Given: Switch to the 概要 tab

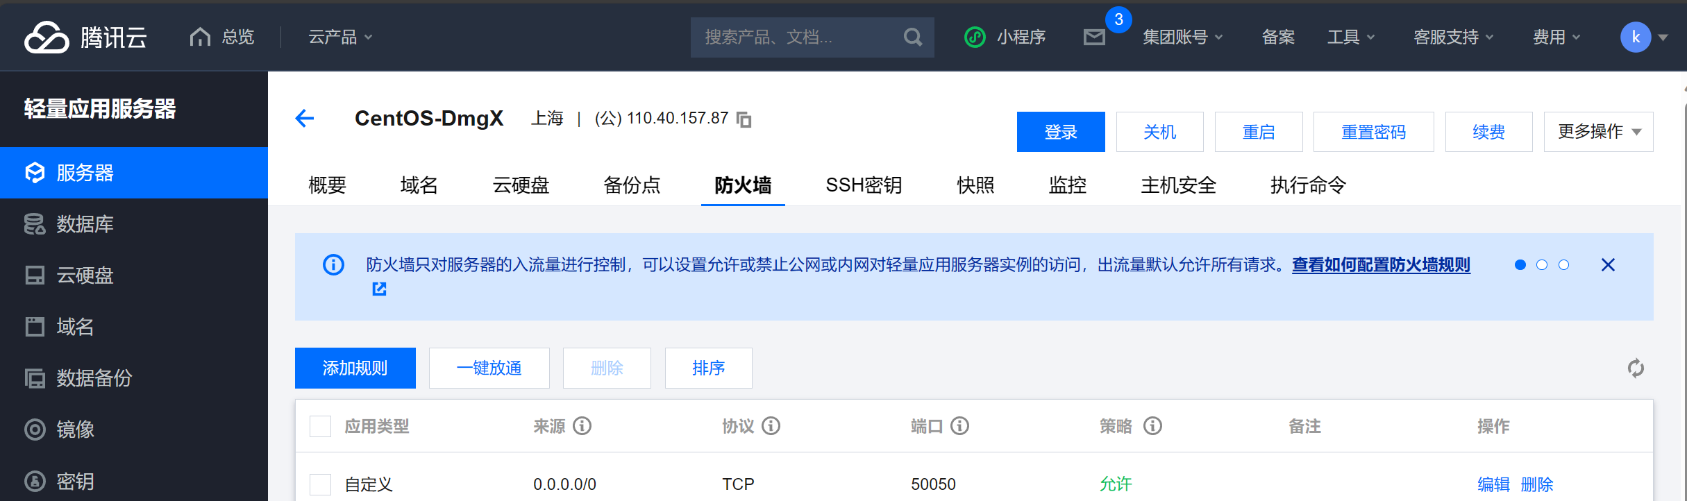Looking at the screenshot, I should click(327, 185).
